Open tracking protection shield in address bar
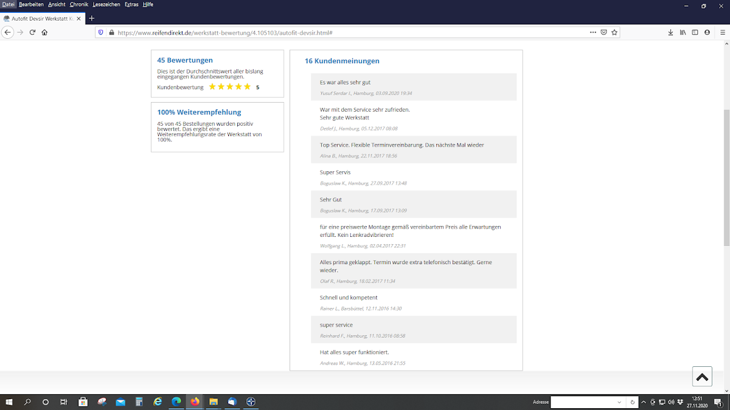730x410 pixels. coord(101,32)
